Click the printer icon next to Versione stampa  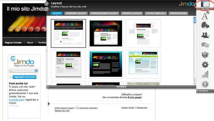(77, 107)
